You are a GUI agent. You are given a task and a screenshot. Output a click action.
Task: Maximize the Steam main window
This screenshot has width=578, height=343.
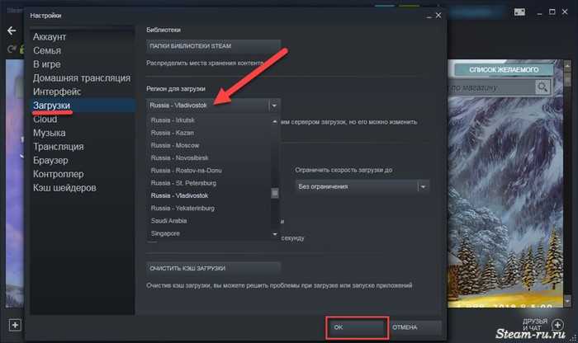click(552, 12)
